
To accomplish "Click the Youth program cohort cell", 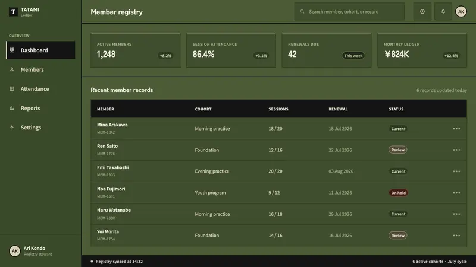I will 211,193.
